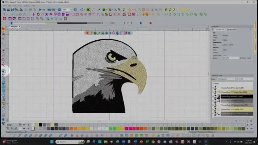
Task: Click the blue marker icon on the stitch player bar
Action: (141, 23)
